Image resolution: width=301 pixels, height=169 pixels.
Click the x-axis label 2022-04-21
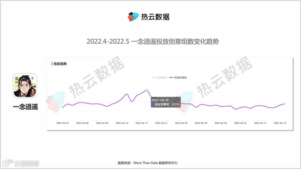point(161,123)
